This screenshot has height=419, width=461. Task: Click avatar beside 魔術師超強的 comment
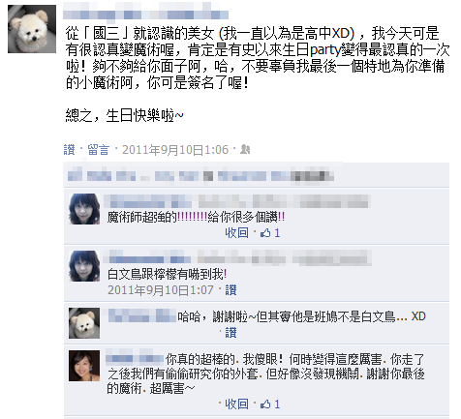click(x=84, y=209)
